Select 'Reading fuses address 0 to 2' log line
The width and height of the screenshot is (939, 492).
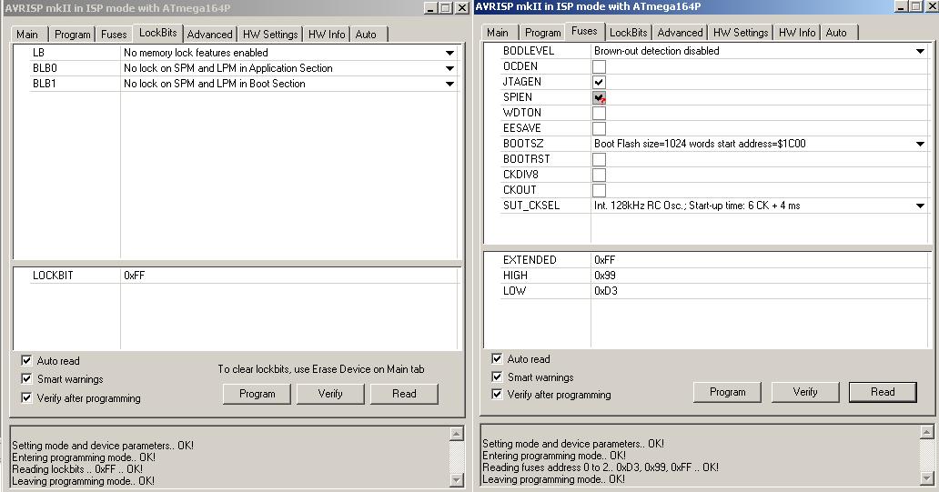[600, 467]
